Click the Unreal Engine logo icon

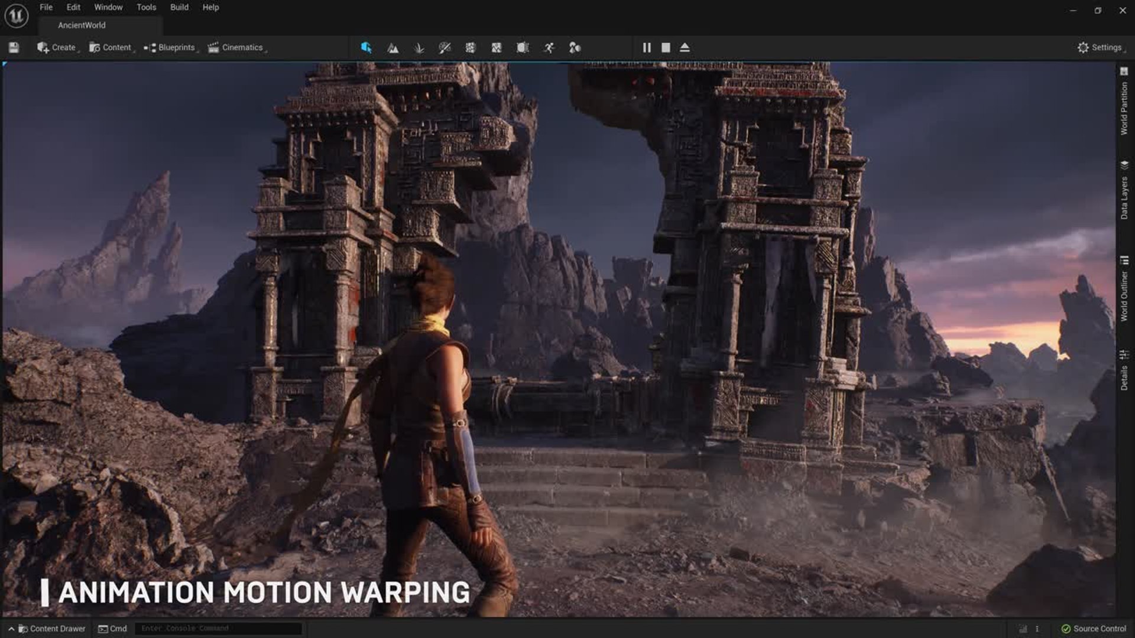click(x=16, y=16)
